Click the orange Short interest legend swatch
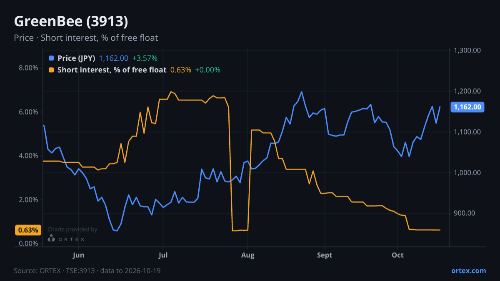This screenshot has width=500, height=281. point(51,70)
